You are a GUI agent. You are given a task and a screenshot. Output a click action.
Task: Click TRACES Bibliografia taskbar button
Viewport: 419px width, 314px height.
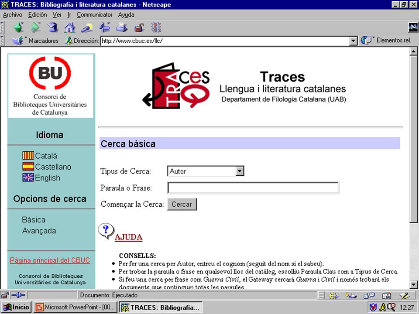coord(160,307)
